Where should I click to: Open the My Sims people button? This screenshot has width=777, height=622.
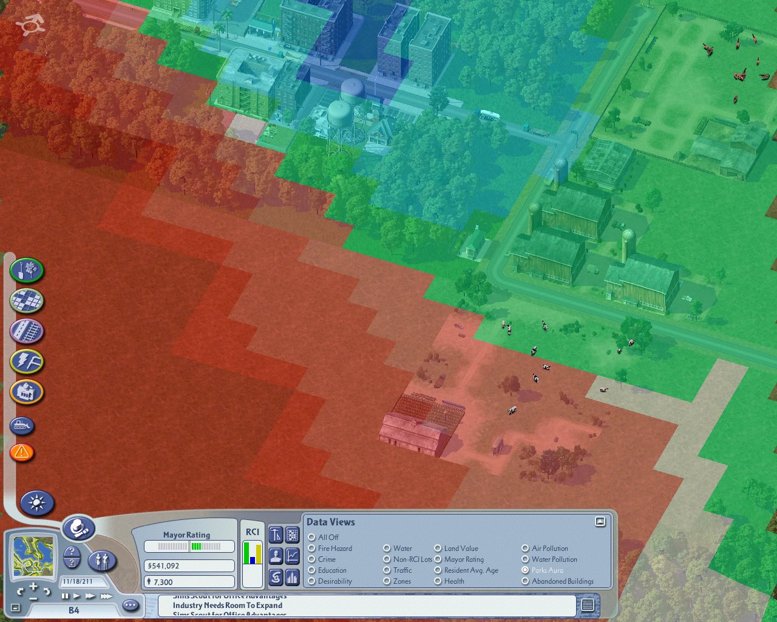102,560
